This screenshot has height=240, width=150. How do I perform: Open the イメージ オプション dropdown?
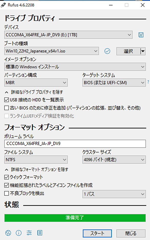(x=75, y=67)
